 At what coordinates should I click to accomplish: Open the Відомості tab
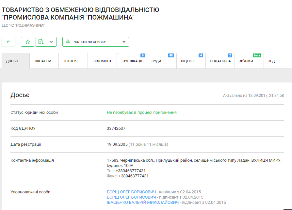103,61
